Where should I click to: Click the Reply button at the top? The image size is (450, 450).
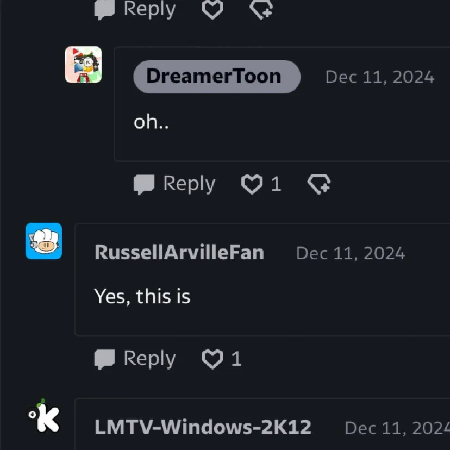click(135, 9)
